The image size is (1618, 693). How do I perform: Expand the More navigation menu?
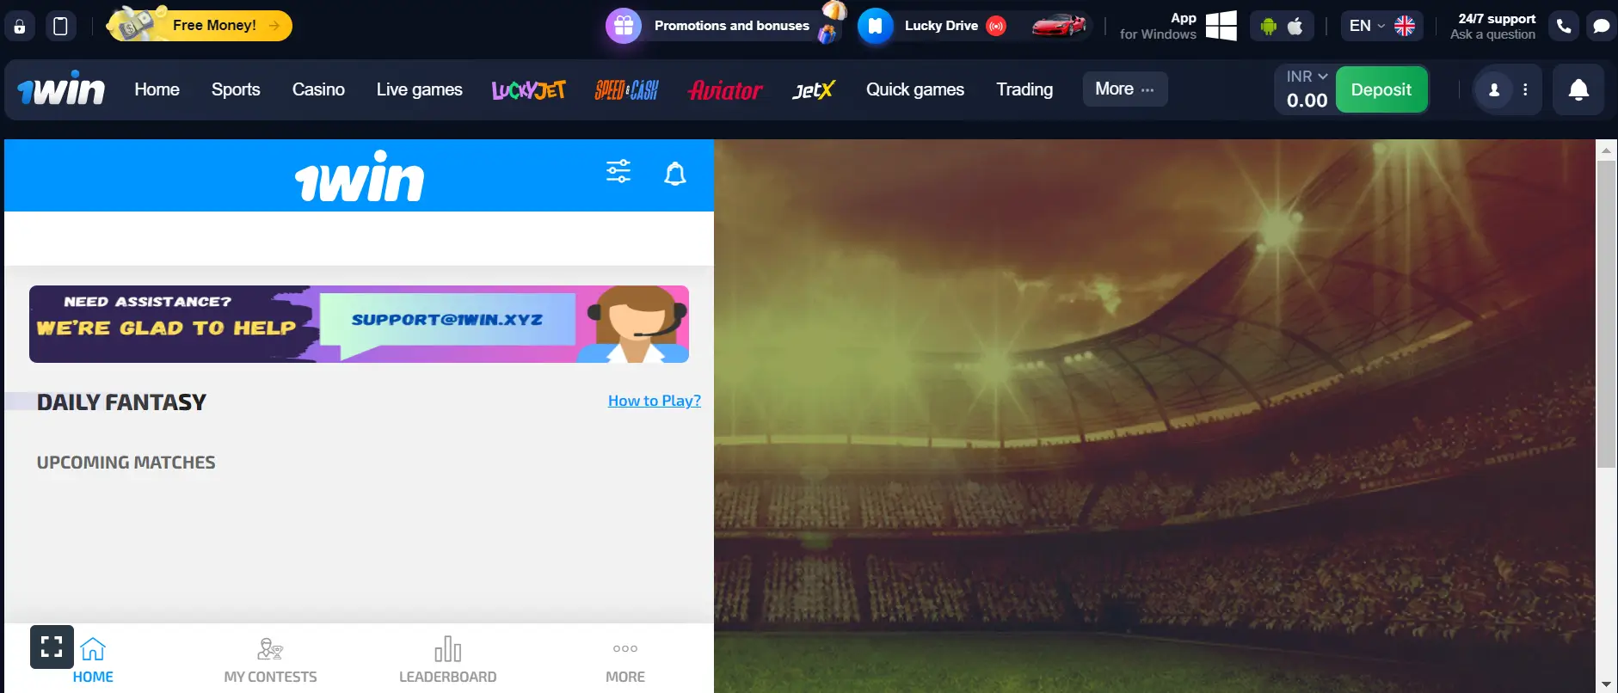(1124, 89)
